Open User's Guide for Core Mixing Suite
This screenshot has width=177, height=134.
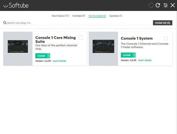click(x=59, y=61)
